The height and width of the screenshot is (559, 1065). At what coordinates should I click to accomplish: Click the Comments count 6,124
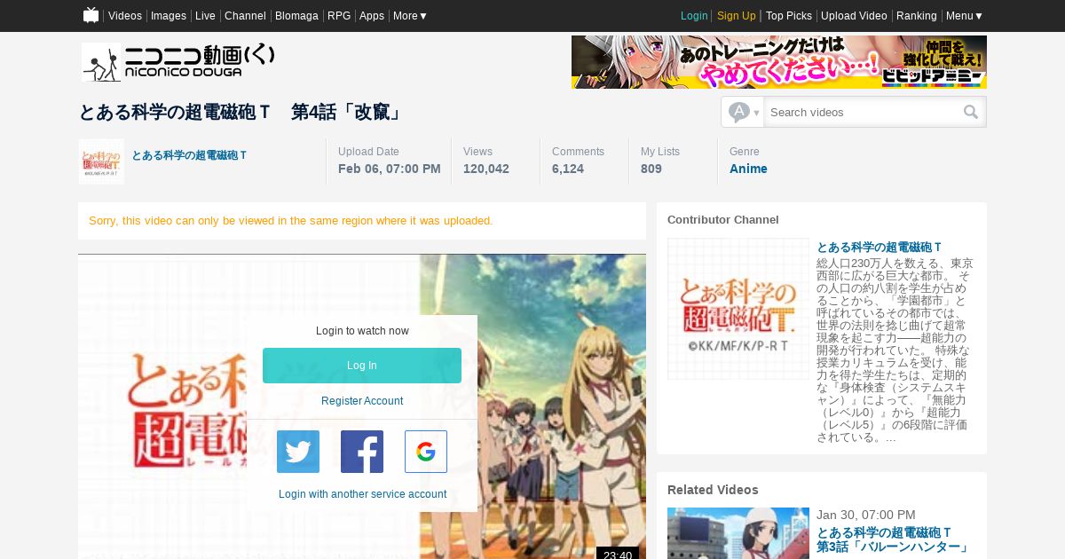point(568,169)
